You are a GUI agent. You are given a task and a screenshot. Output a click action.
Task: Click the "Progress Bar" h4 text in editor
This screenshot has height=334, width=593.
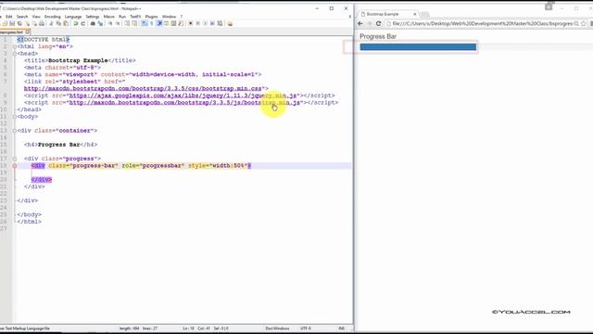pos(59,145)
